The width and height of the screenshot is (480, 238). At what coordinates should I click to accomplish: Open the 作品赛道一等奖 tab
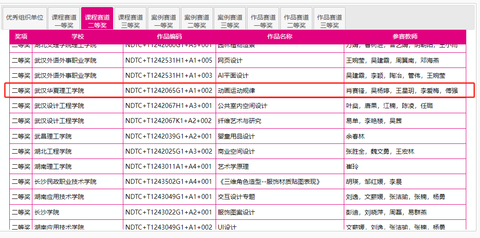263,21
